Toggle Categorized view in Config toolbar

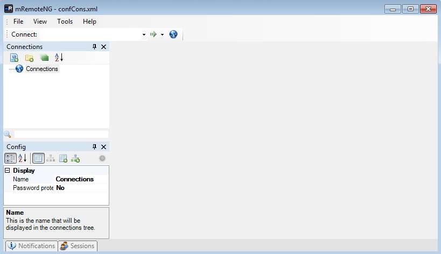(10, 158)
